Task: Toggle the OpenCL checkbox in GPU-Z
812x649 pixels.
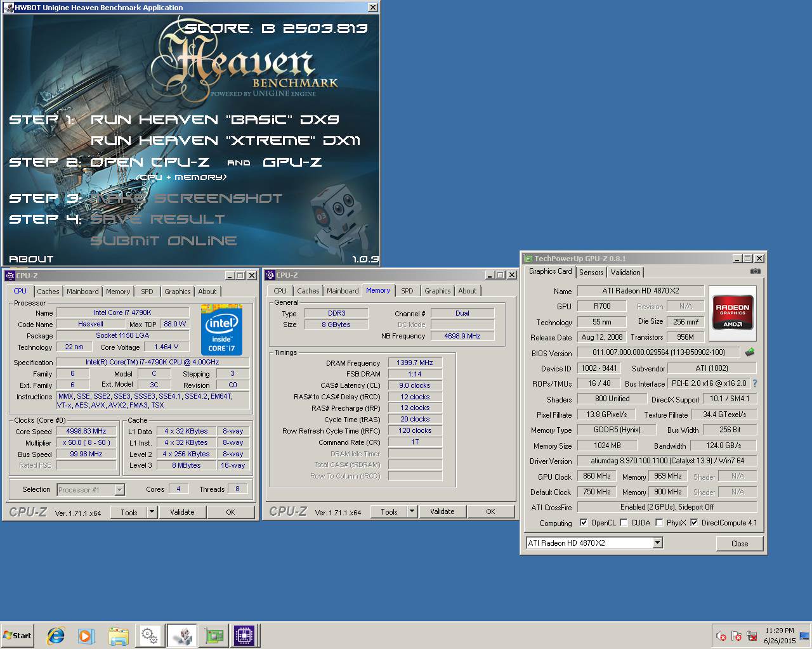Action: pos(584,523)
